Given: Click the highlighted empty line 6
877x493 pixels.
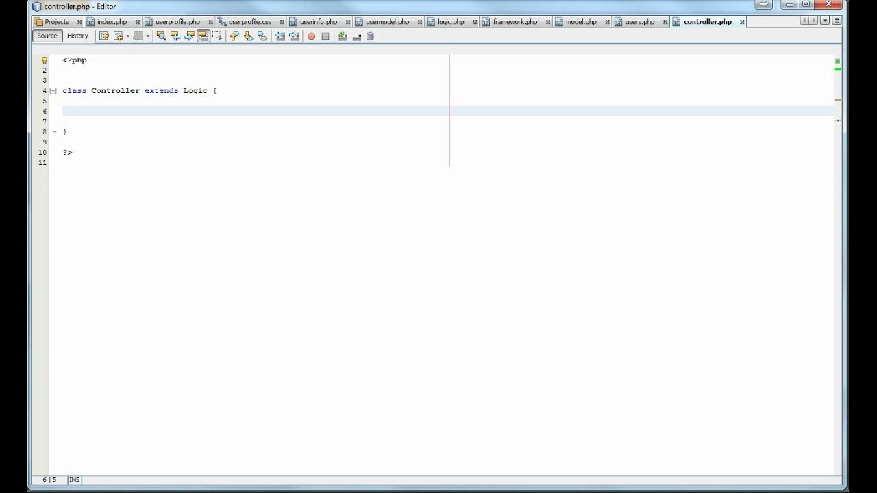Looking at the screenshot, I should coord(448,111).
